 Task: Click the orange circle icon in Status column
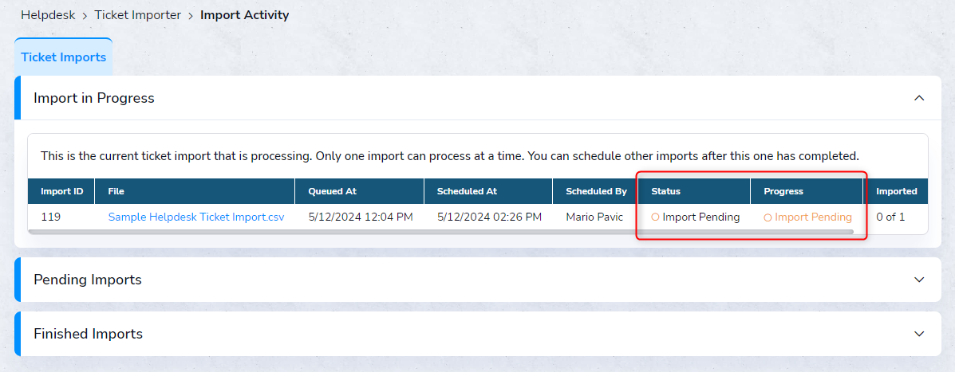pyautogui.click(x=655, y=217)
